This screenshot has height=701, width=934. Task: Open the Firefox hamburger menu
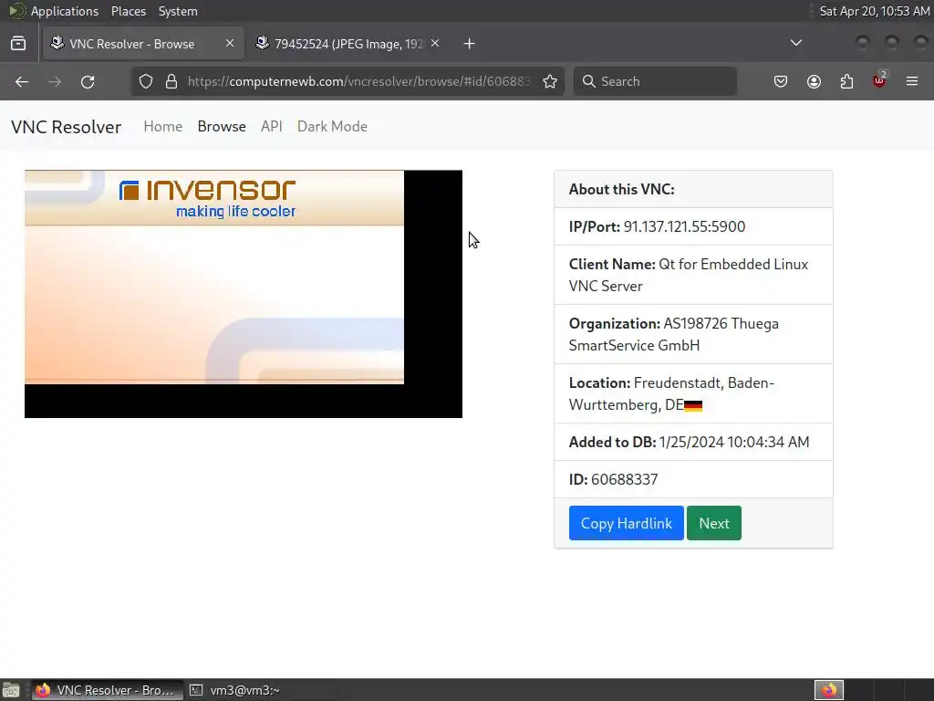click(x=912, y=81)
